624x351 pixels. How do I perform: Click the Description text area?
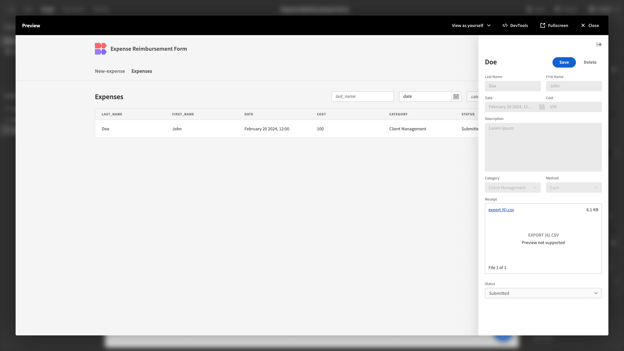click(543, 147)
